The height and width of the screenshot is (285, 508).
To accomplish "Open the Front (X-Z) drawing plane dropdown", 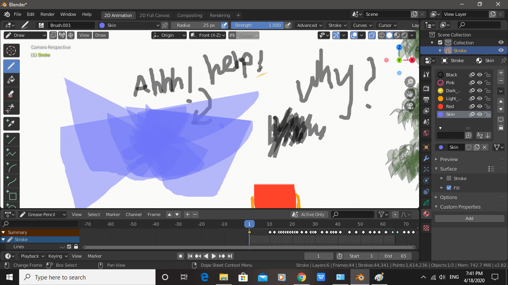I will [208, 35].
